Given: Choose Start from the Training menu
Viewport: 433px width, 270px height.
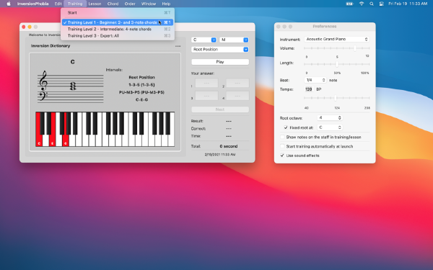Looking at the screenshot, I should coord(118,13).
